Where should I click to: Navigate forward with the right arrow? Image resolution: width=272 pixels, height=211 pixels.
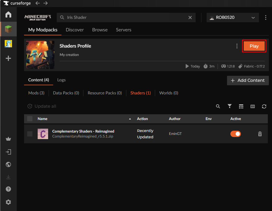click(x=46, y=3)
